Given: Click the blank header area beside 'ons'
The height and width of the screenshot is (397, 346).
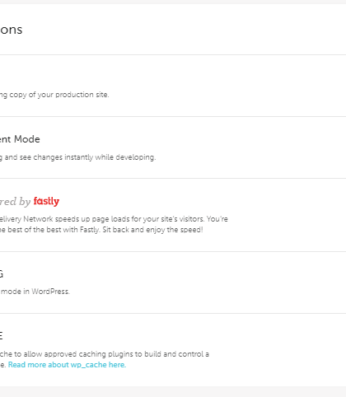Looking at the screenshot, I should (x=184, y=30).
